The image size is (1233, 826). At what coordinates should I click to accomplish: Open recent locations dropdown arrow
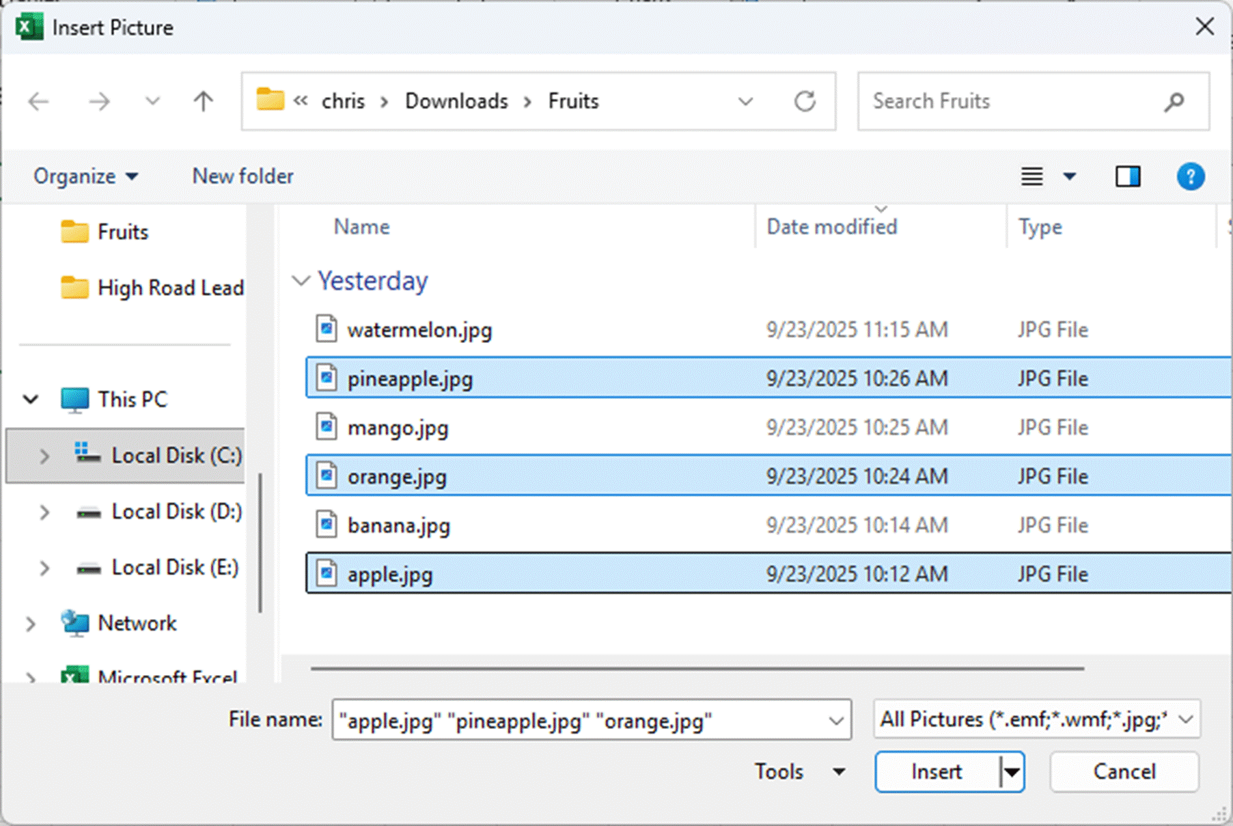pos(152,102)
